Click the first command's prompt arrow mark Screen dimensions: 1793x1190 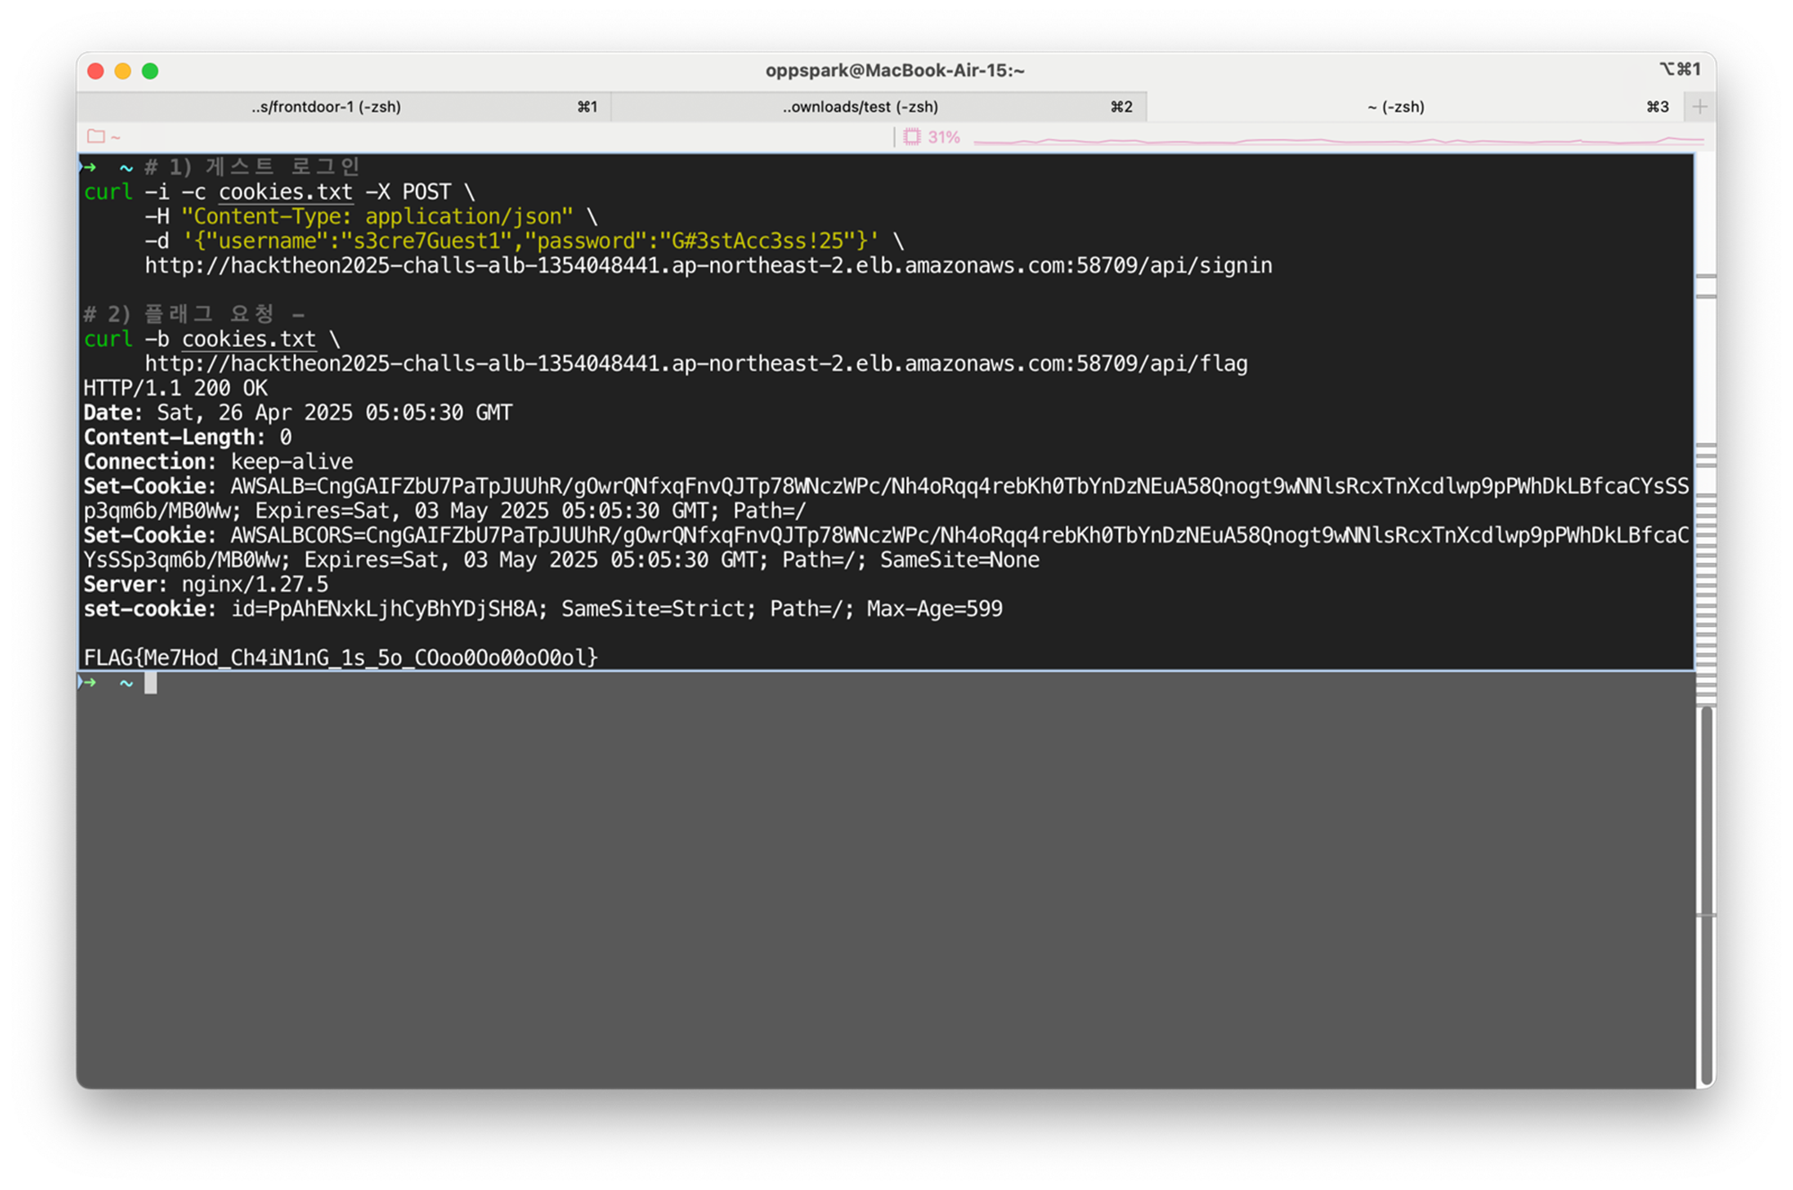tap(88, 167)
